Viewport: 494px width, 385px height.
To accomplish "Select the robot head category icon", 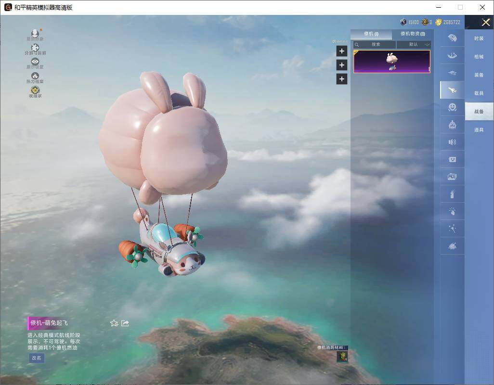I will (452, 125).
